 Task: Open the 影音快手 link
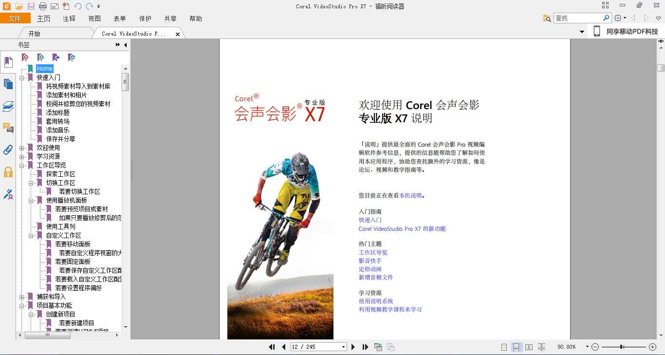(370, 261)
